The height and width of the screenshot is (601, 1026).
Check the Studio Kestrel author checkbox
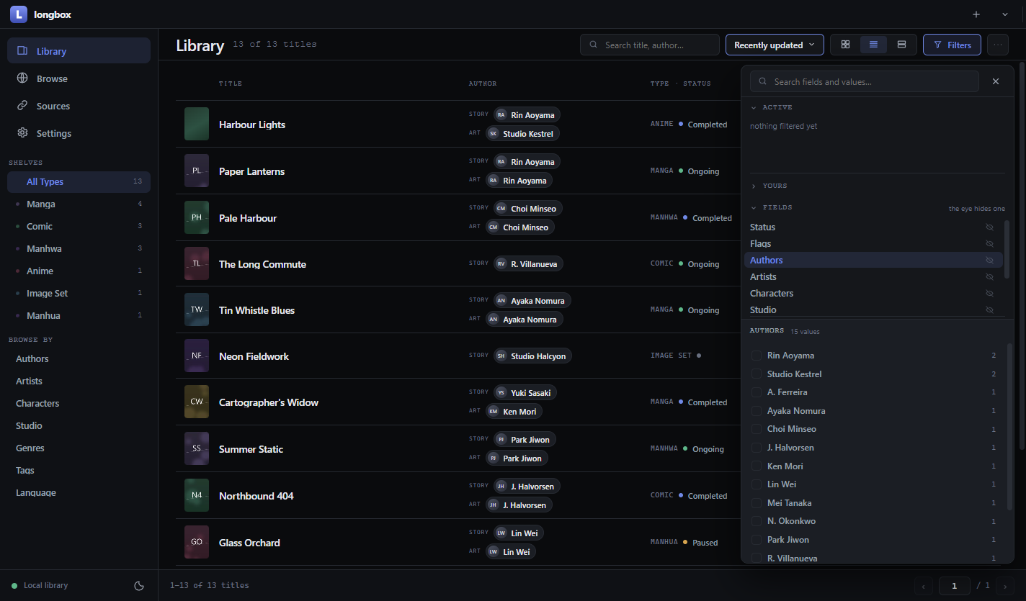(x=757, y=374)
